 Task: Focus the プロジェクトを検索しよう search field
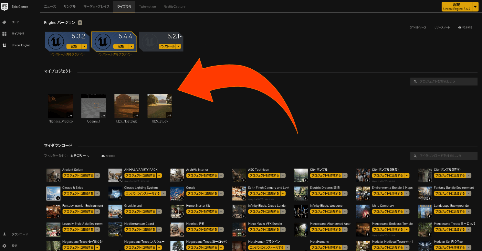[x=444, y=81]
